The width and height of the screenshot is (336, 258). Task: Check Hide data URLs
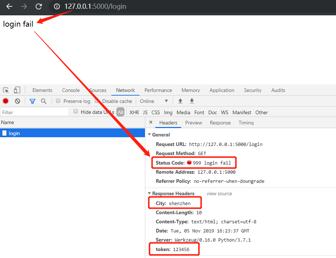(x=75, y=111)
